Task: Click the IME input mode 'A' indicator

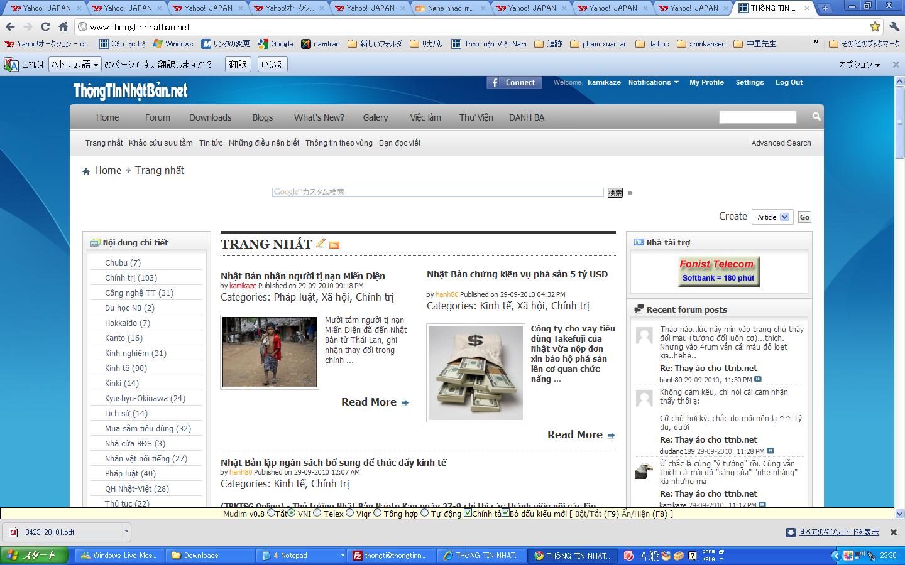Action: tap(645, 556)
